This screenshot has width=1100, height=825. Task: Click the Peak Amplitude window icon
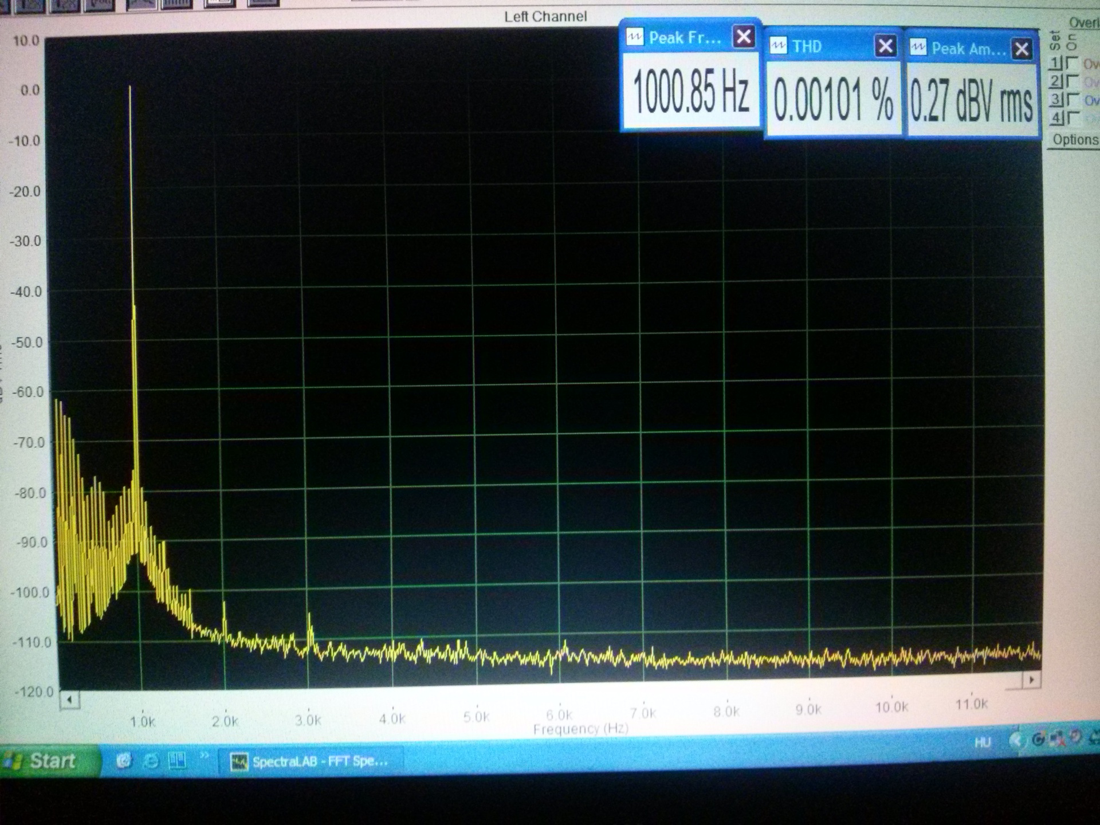click(x=918, y=48)
